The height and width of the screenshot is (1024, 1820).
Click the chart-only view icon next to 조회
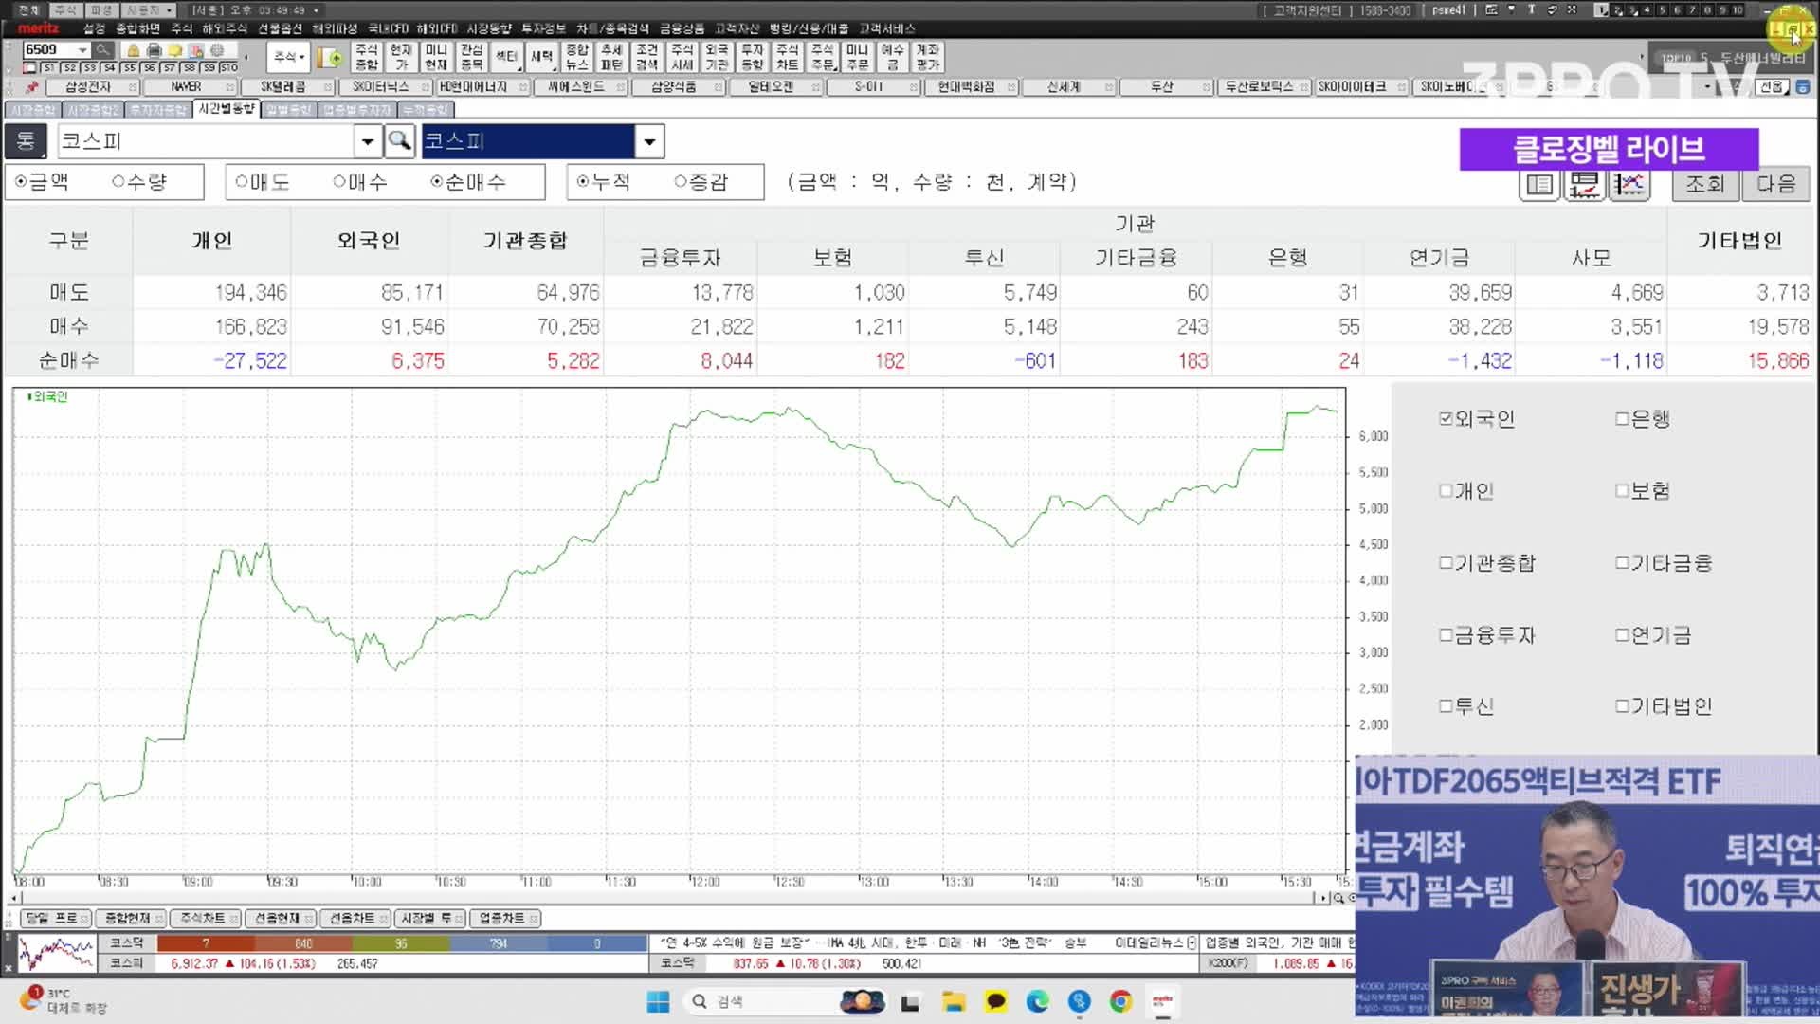1629,184
